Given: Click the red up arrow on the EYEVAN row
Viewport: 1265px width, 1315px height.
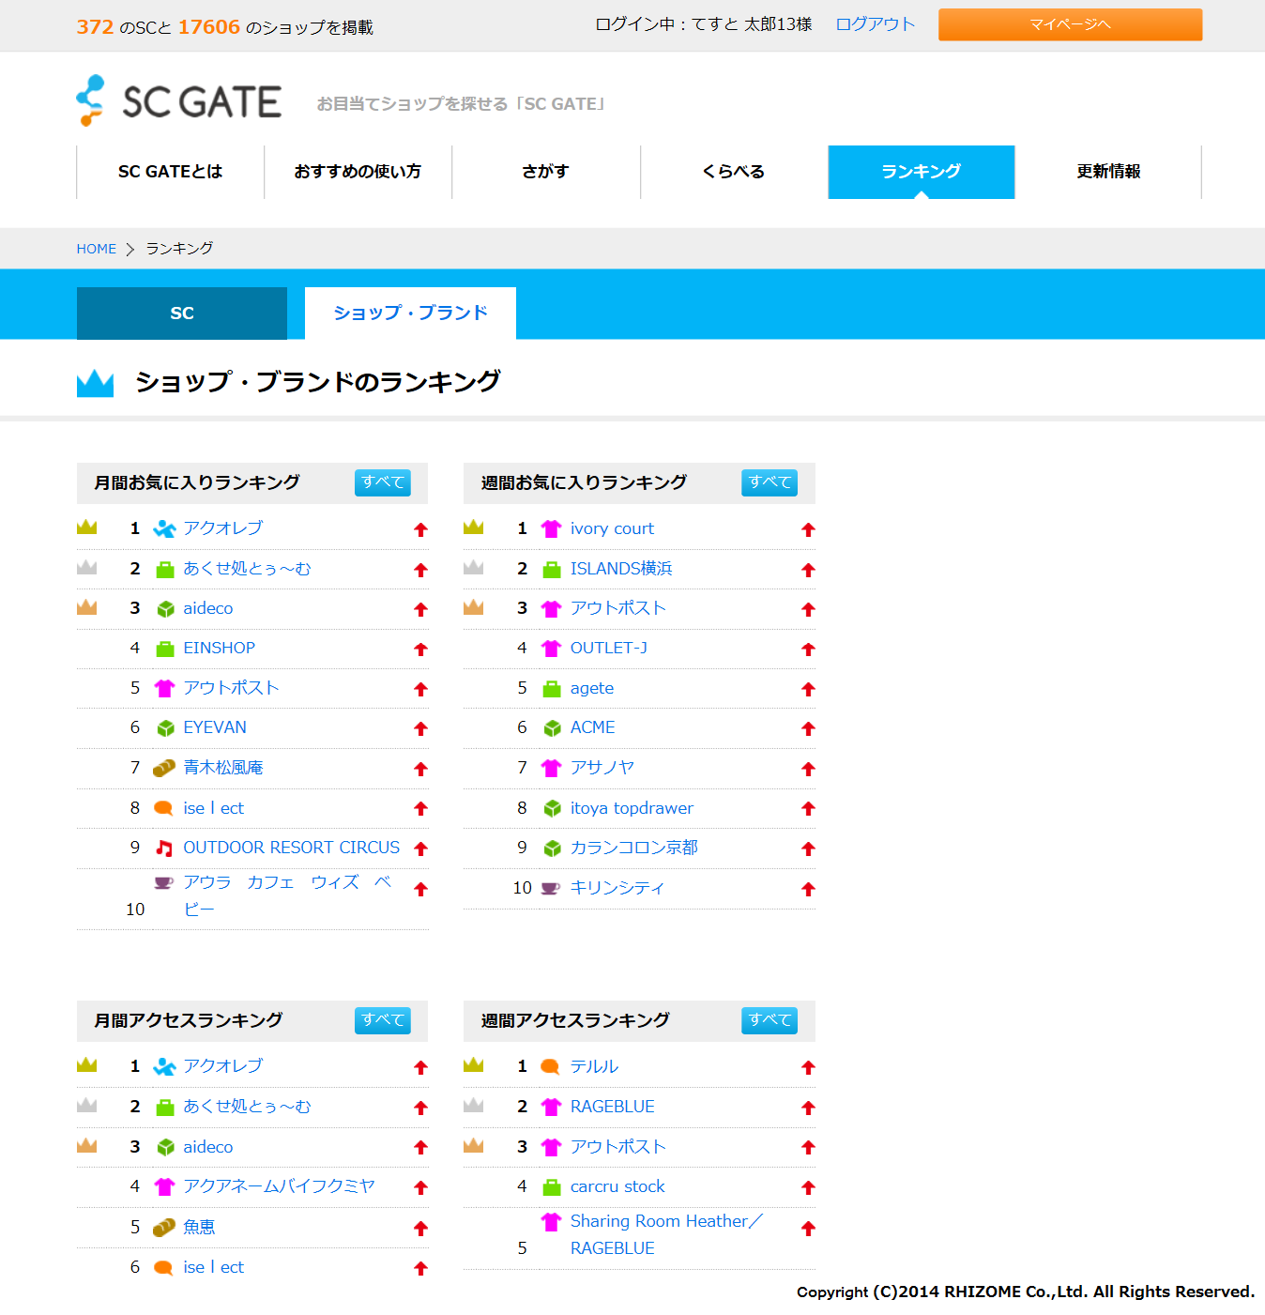Looking at the screenshot, I should point(421,728).
